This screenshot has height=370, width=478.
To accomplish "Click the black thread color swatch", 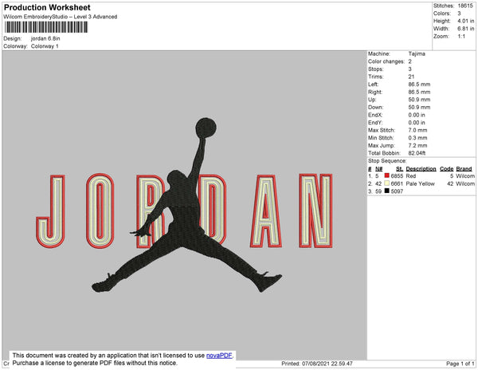I will point(387,191).
